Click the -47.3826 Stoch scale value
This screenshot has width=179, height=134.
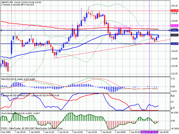point(174,129)
